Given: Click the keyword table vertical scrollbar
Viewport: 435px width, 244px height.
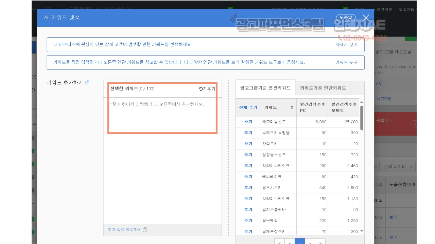Looking at the screenshot, I should click(x=362, y=118).
